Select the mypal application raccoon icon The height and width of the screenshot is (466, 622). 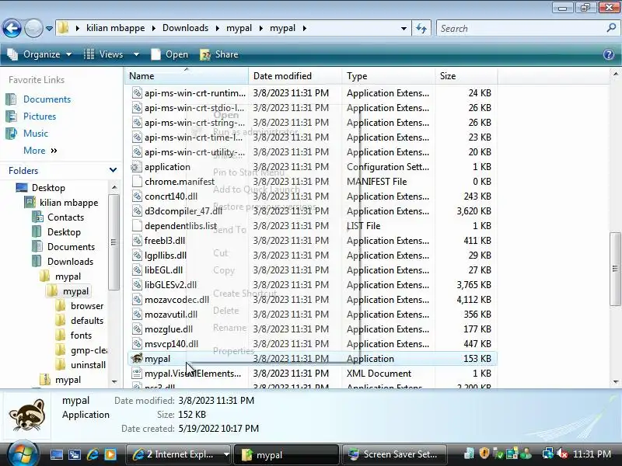137,359
